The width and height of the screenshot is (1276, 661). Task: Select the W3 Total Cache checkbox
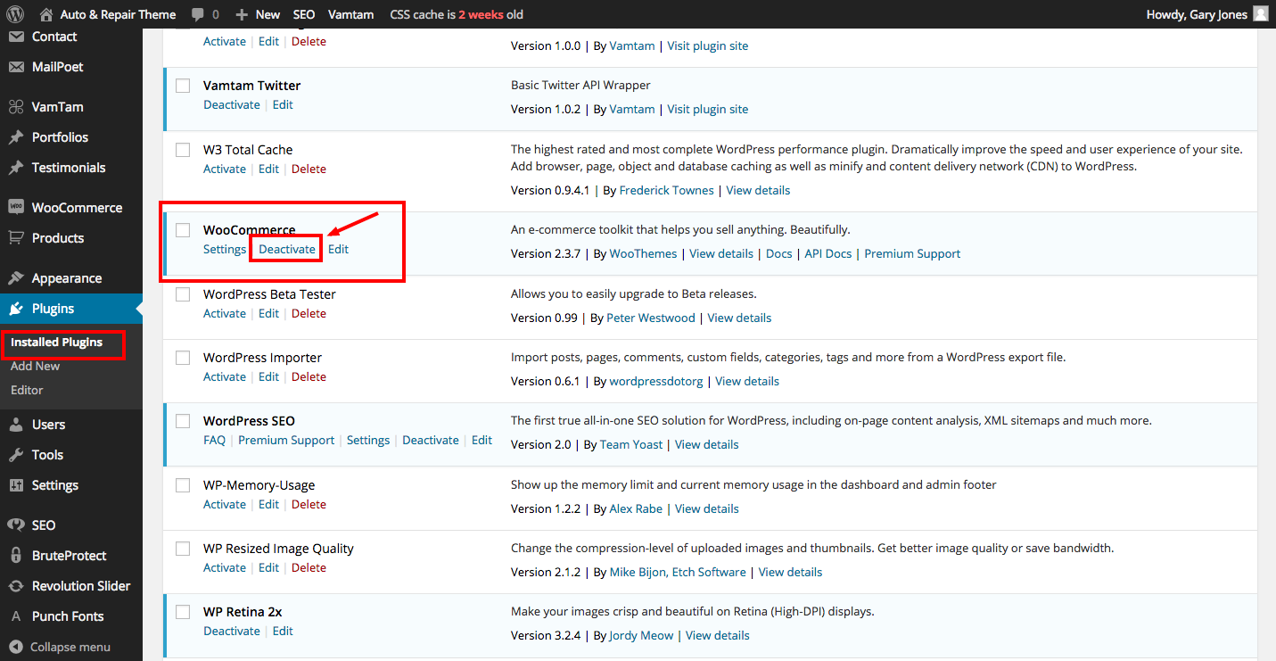183,149
